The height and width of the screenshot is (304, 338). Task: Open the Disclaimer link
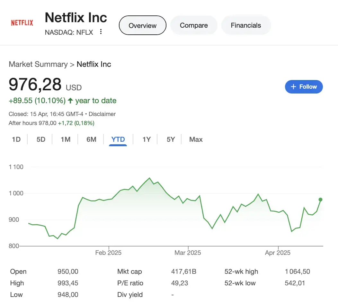click(102, 114)
